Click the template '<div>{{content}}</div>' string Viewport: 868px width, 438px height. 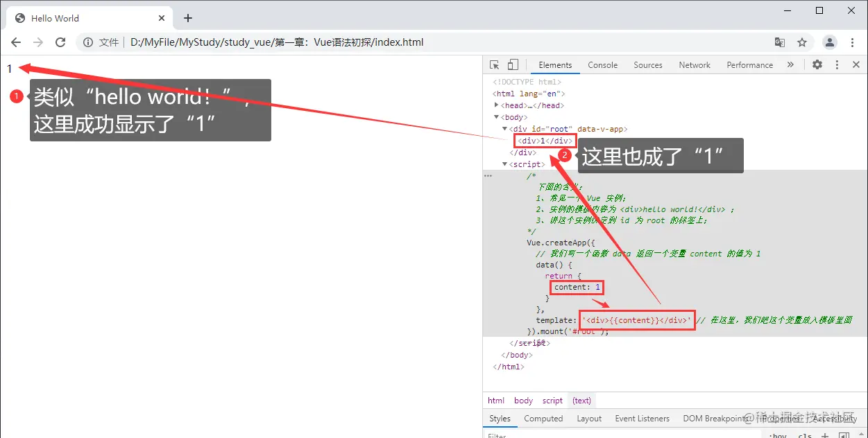(637, 320)
